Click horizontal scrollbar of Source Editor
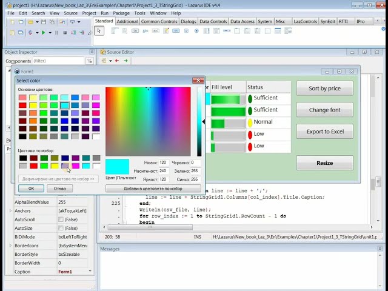Screen dimensions: 388x291 (x=150, y=227)
